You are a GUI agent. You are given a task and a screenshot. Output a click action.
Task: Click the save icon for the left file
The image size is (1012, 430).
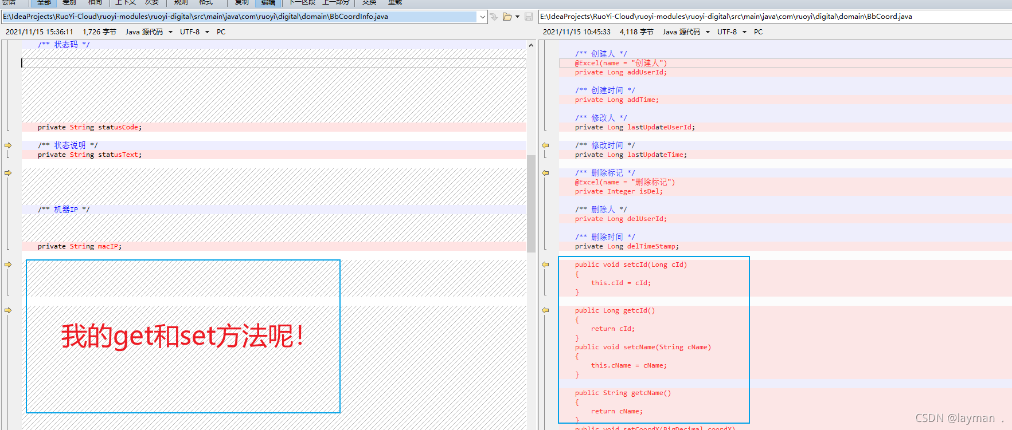[x=529, y=17]
